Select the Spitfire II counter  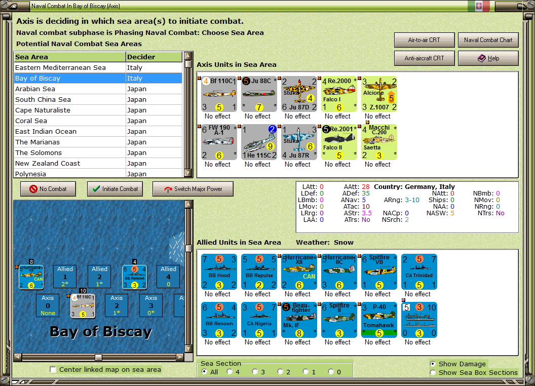click(x=339, y=320)
